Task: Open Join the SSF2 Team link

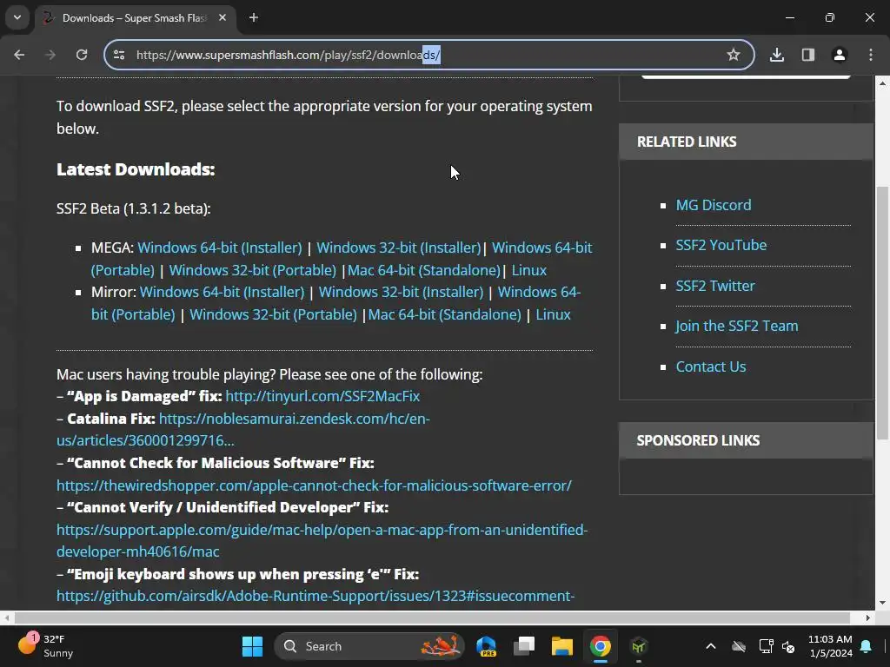Action: 737,327
